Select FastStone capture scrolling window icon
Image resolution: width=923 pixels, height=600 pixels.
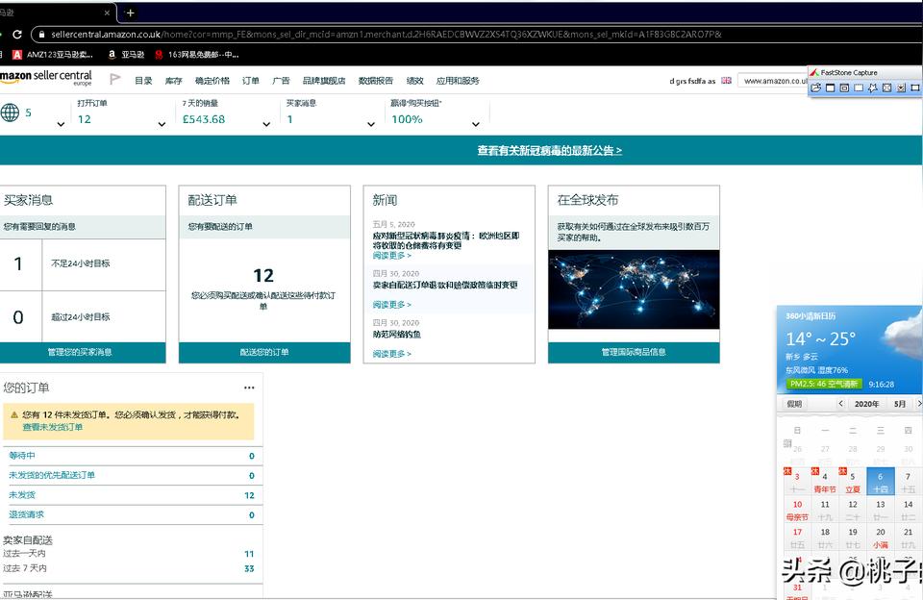(x=901, y=87)
